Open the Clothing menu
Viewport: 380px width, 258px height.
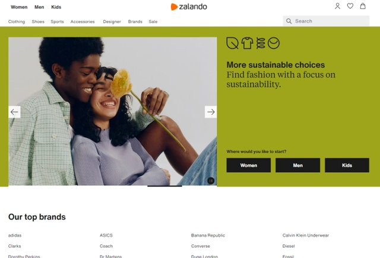coord(17,21)
